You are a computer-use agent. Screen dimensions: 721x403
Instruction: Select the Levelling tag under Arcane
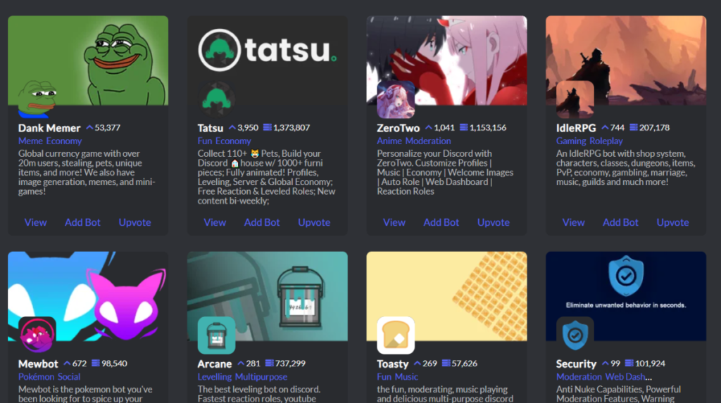215,377
